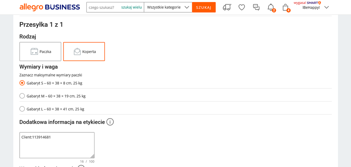Click the wygasa SMART warning badge
This screenshot has height=167, width=351.
tap(307, 3)
